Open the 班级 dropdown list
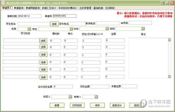The image size is (175, 112). [143, 29]
